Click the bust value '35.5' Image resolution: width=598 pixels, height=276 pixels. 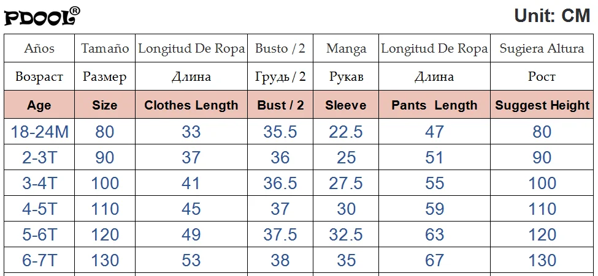pos(280,132)
